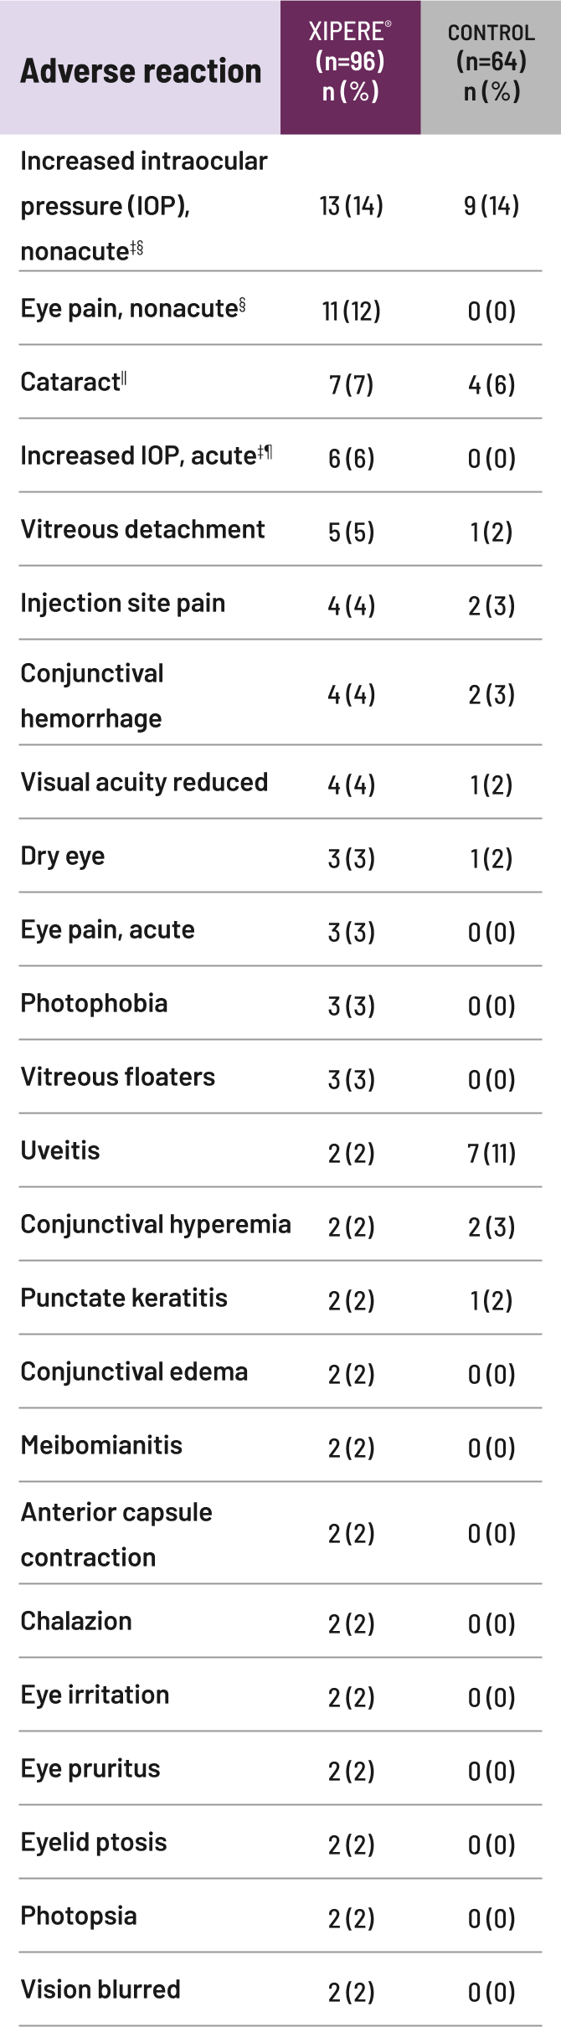Click the Punctate keratitis label
The height and width of the screenshot is (2027, 561).
click(124, 1299)
